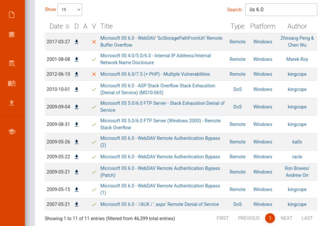Open the upload arrow icon in sidebar
The width and height of the screenshot is (327, 226).
12,103
